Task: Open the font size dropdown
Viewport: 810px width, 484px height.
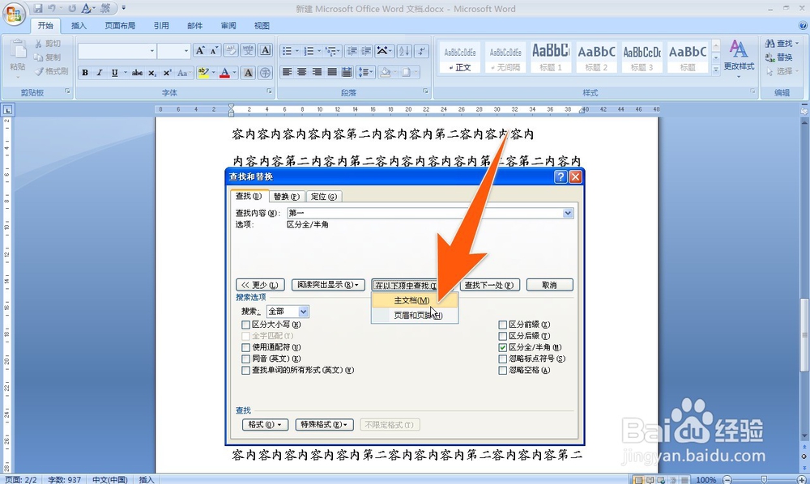Action: click(186, 50)
